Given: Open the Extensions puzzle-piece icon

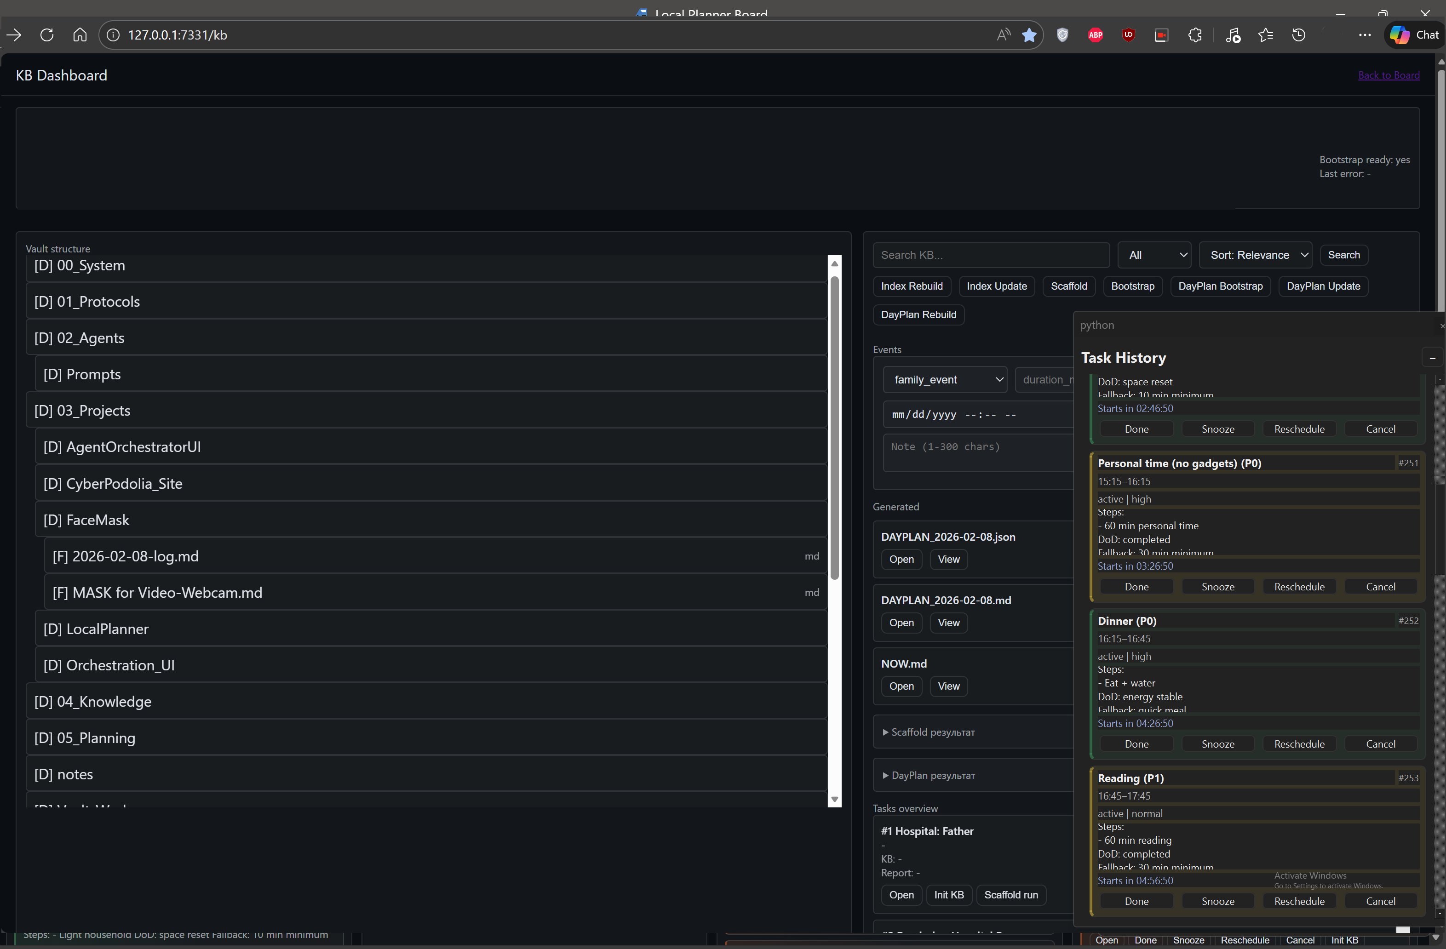Looking at the screenshot, I should pyautogui.click(x=1195, y=34).
